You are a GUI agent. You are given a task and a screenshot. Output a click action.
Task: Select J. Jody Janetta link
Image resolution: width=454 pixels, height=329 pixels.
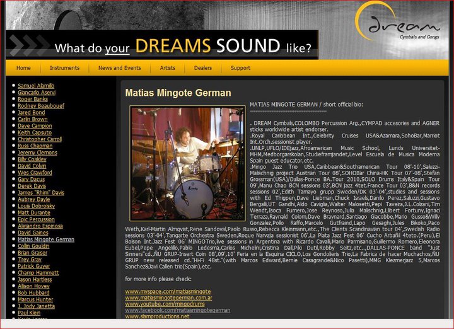[36, 306]
